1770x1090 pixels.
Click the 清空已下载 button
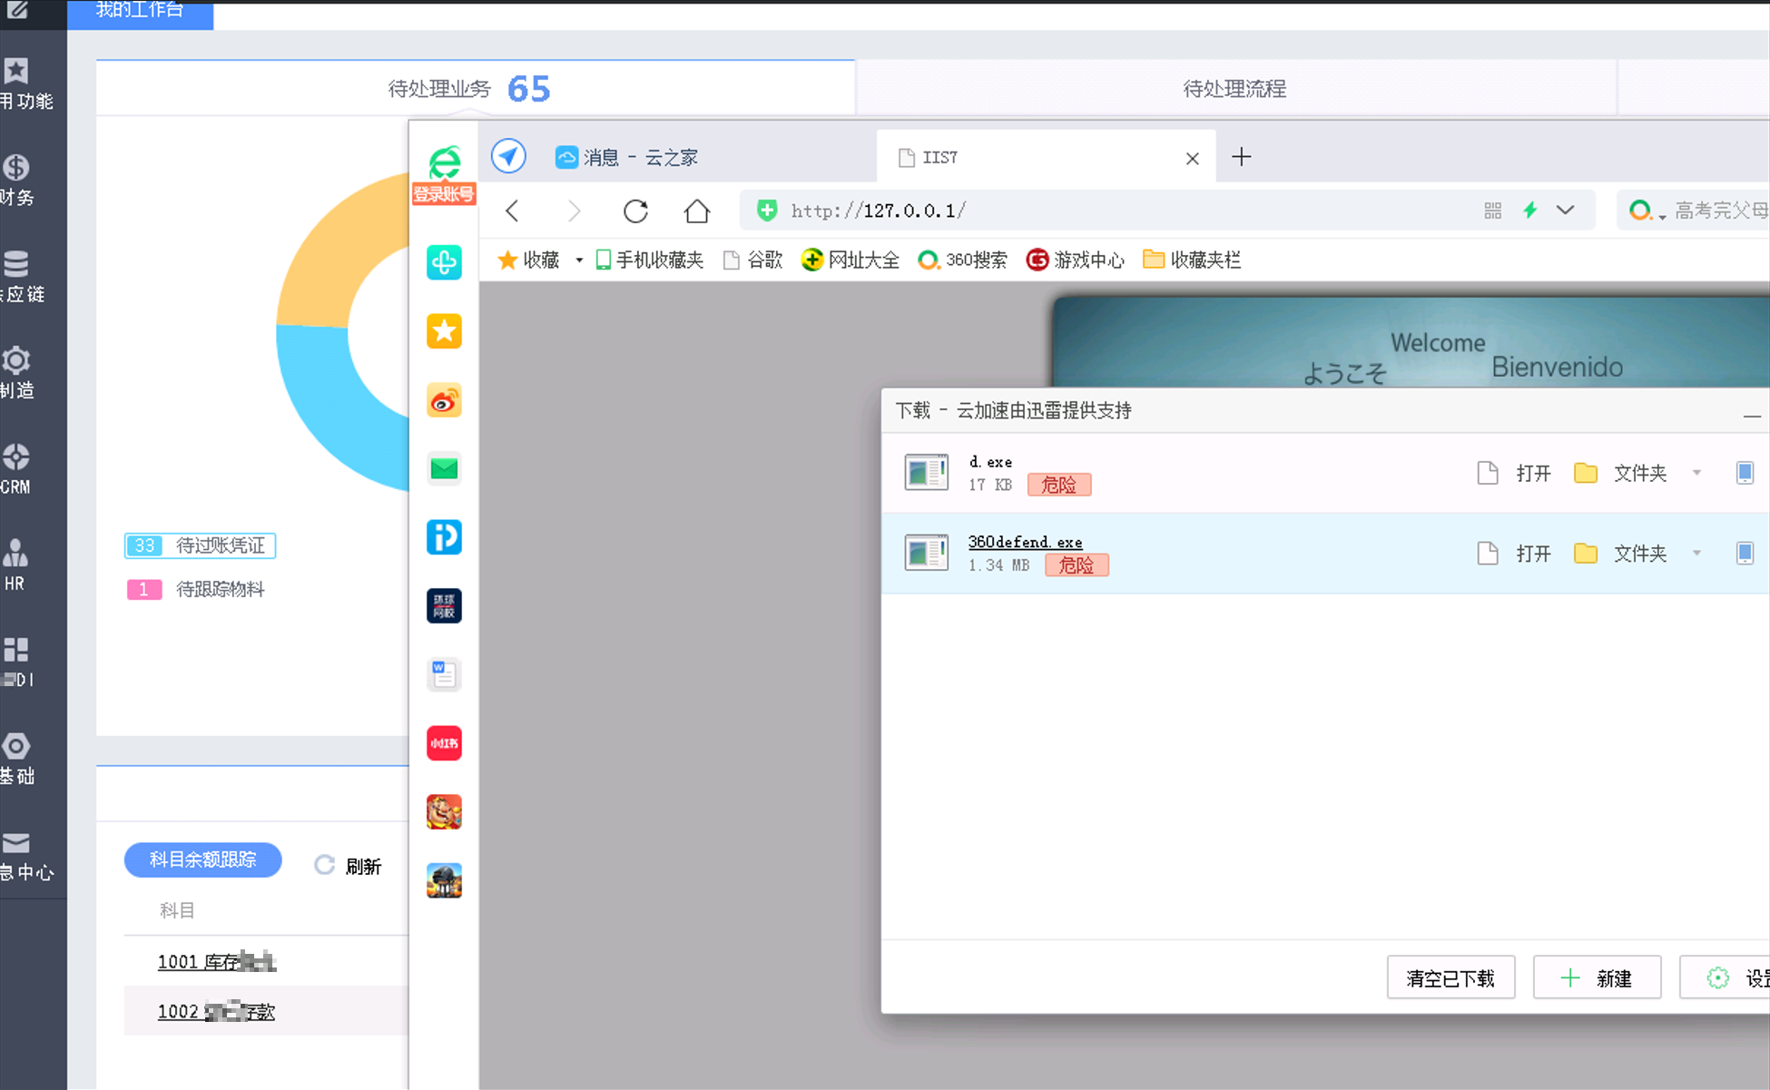(x=1450, y=977)
